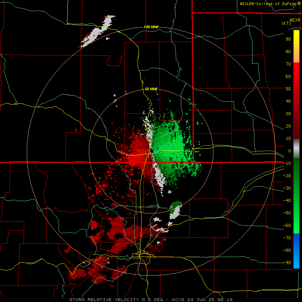Pick the yellow segment atop the color bar

(x=296, y=46)
